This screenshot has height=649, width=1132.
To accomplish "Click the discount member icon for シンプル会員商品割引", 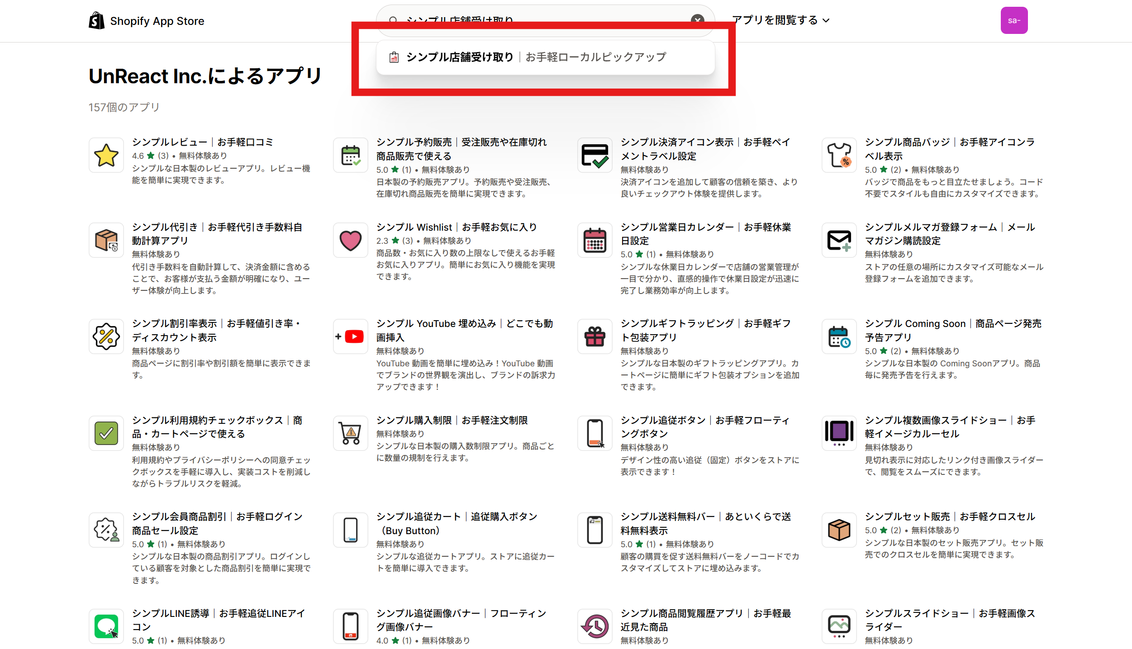I will (106, 530).
